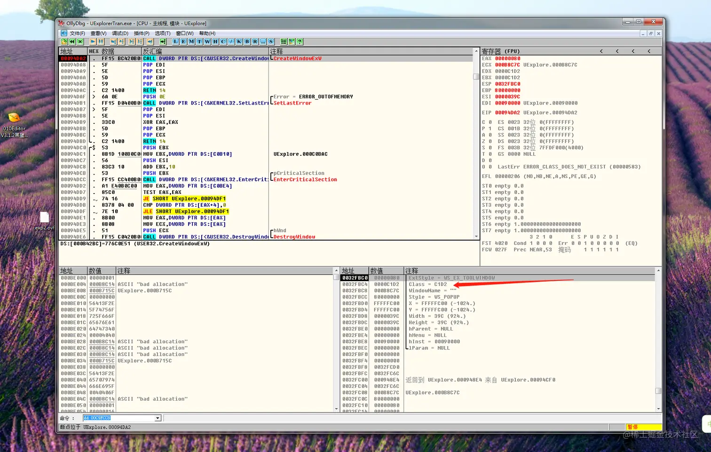Click the 寄存器 (FPU) registers header
The image size is (711, 452).
[x=501, y=51]
